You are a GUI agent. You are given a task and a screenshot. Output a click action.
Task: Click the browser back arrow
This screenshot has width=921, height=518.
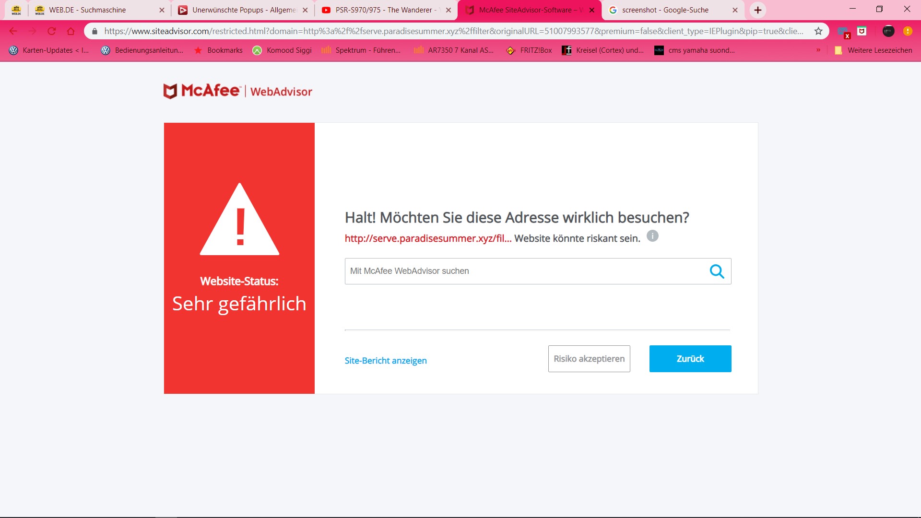[13, 31]
